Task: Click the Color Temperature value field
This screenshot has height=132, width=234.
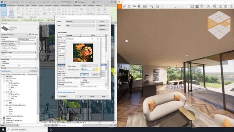Action: click(87, 69)
